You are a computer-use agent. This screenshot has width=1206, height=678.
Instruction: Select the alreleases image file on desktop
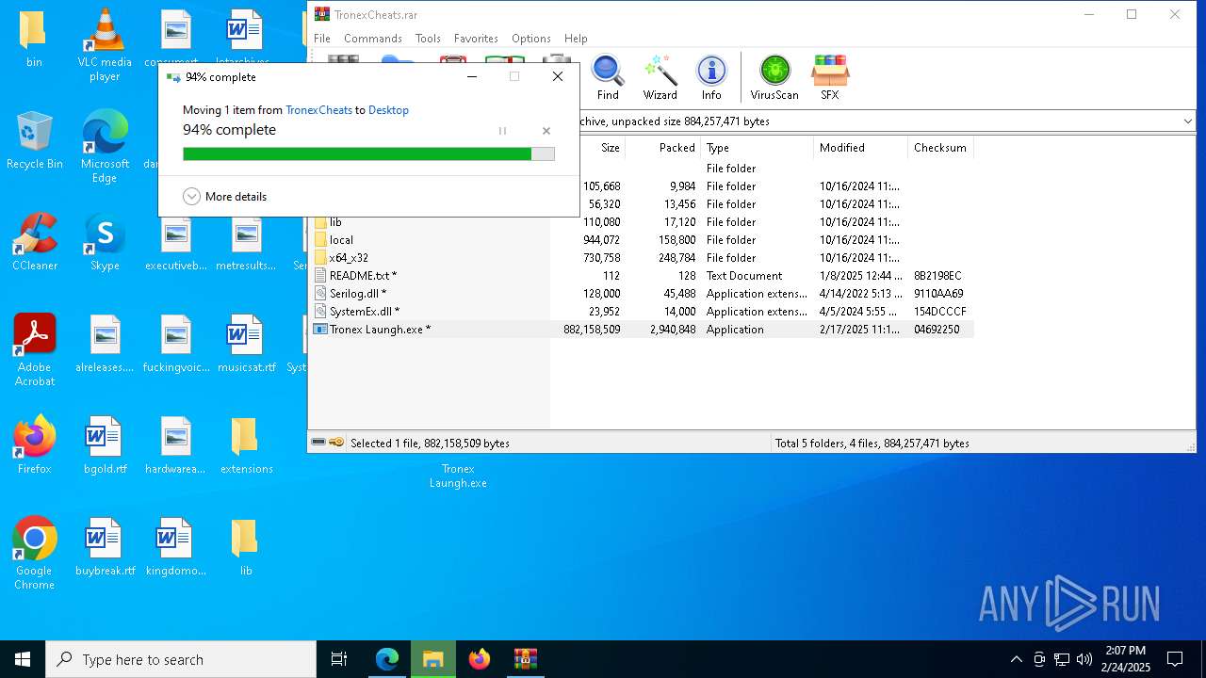point(105,344)
